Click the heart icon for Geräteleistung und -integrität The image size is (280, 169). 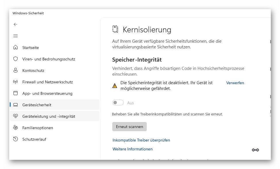tap(16, 116)
